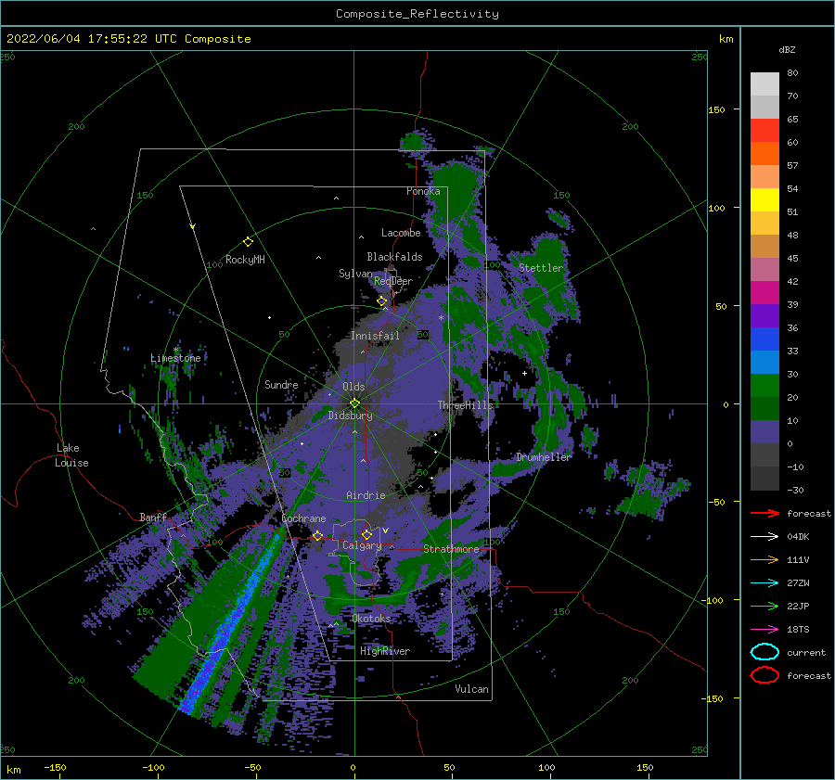Screen dimensions: 835x780
Task: Click the Airdrie label
Action: (x=366, y=495)
